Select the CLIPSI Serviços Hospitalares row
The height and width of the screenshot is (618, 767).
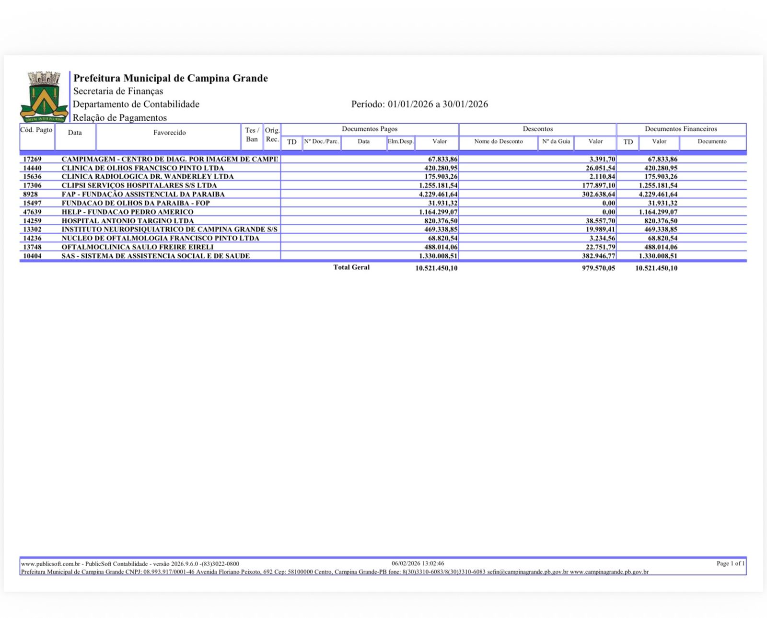click(x=139, y=185)
